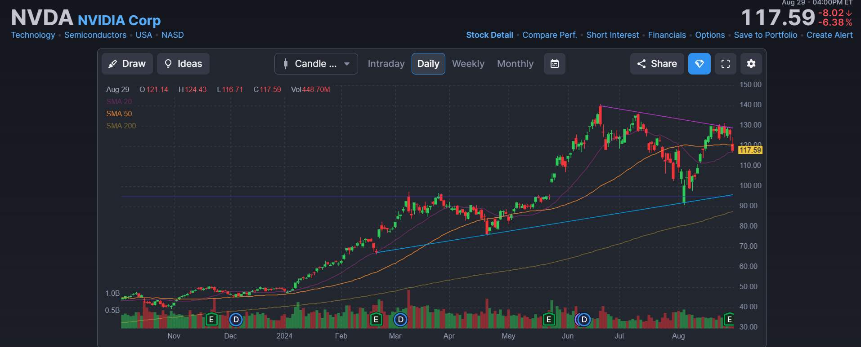The height and width of the screenshot is (347, 861).
Task: Click the earnings E marker near December
Action: [211, 320]
